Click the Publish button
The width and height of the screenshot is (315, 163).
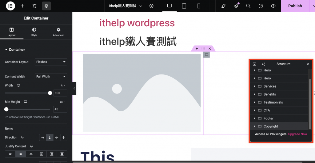(x=295, y=6)
